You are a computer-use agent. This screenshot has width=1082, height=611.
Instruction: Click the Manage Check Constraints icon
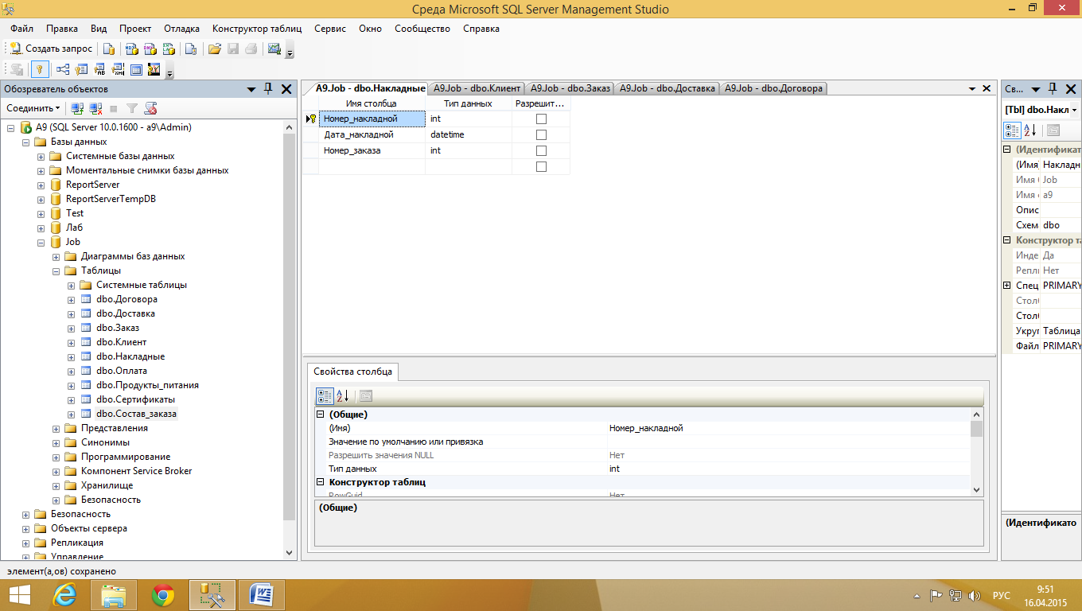tap(136, 69)
